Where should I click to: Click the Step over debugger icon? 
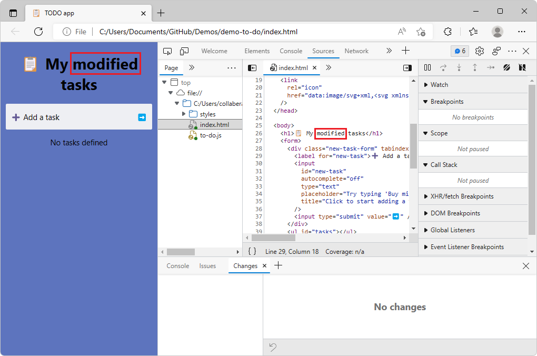(x=444, y=67)
